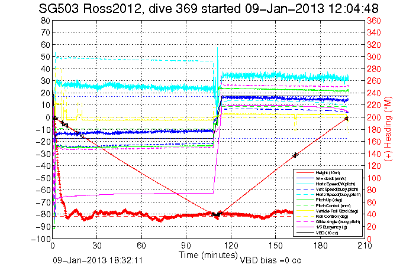Viewport: 403px width, 268px height.
Task: Click 'Horiz Speed(buoy,pitch)' legend entry
Action: coord(338,195)
